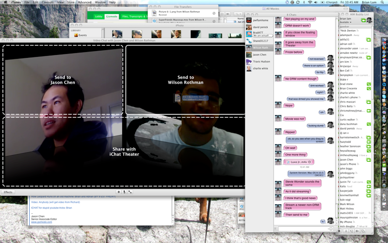Reveal Picture 6-1.png in File Transfers

[x=214, y=13]
